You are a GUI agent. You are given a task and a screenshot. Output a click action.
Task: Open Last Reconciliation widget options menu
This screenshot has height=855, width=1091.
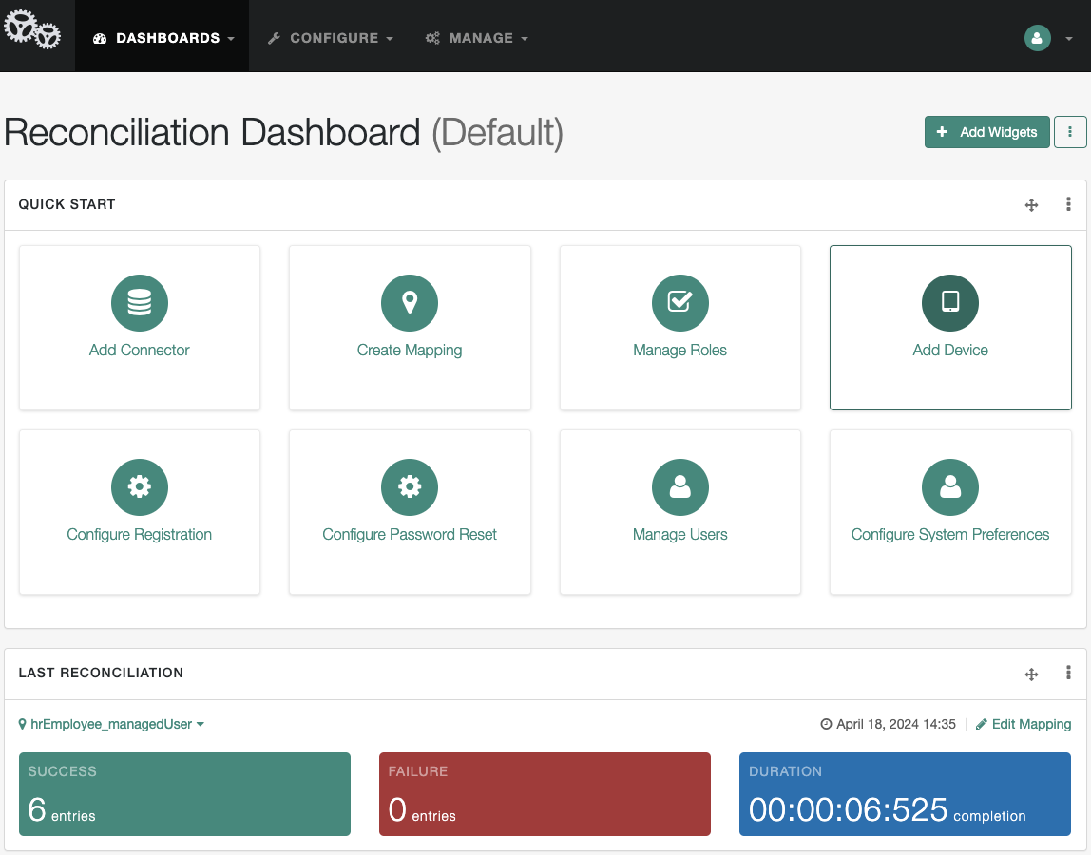coord(1068,673)
